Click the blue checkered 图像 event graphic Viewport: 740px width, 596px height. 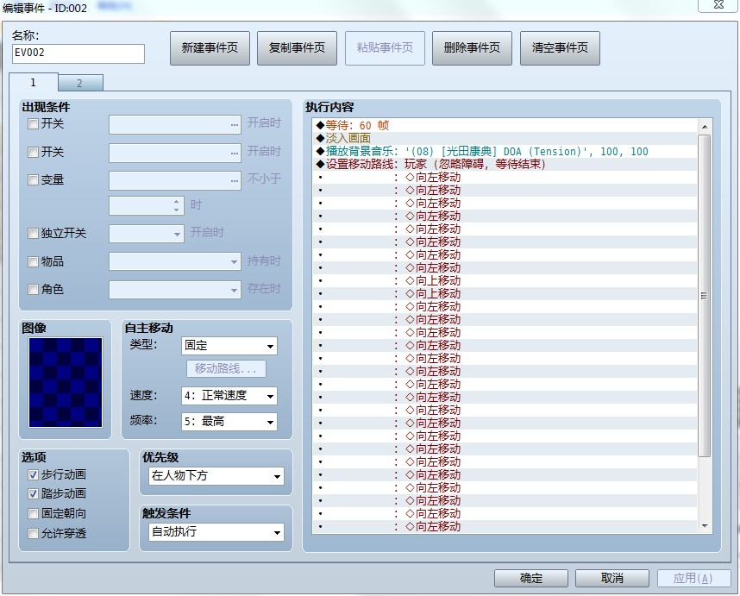66,382
